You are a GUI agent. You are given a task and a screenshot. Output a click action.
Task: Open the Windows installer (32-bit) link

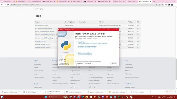[43, 44]
